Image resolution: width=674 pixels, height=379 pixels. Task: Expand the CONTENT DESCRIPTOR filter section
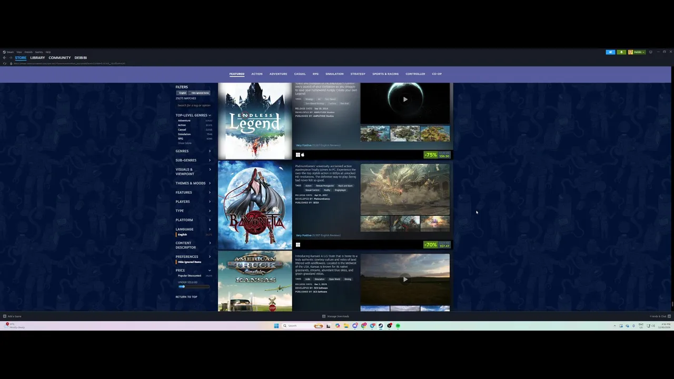pyautogui.click(x=193, y=245)
